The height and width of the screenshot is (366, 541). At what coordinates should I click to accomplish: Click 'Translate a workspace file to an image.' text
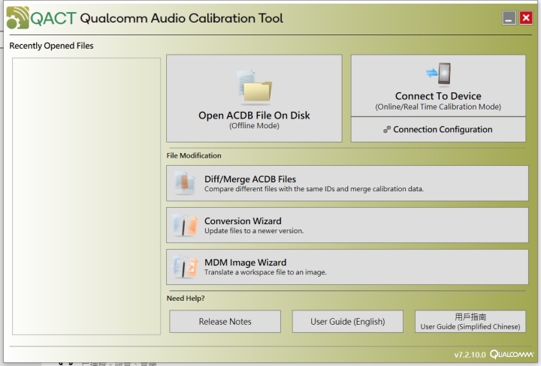pyautogui.click(x=265, y=272)
